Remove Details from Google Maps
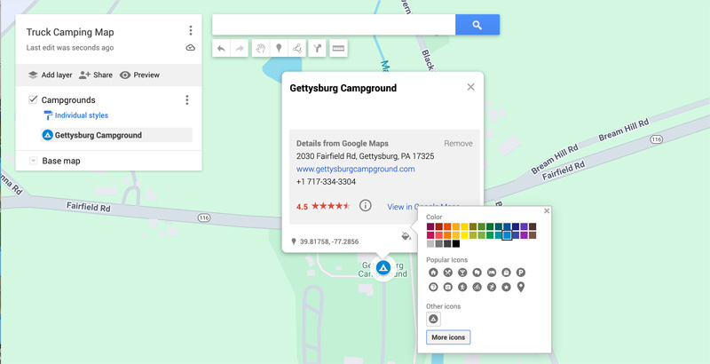Viewport: 710px width, 364px height. (458, 144)
